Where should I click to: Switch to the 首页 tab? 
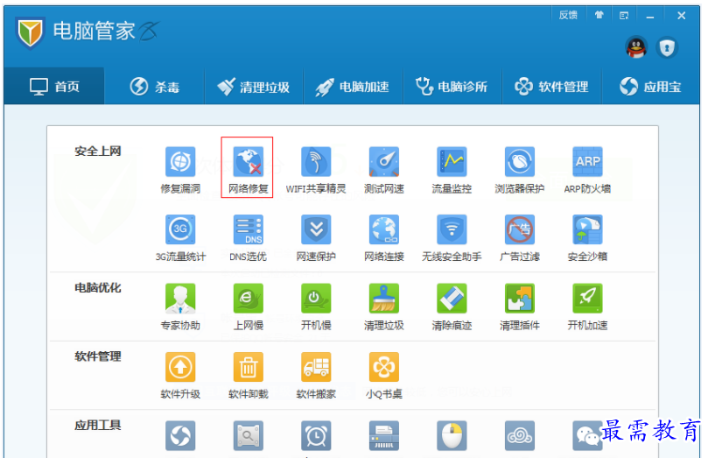point(54,86)
